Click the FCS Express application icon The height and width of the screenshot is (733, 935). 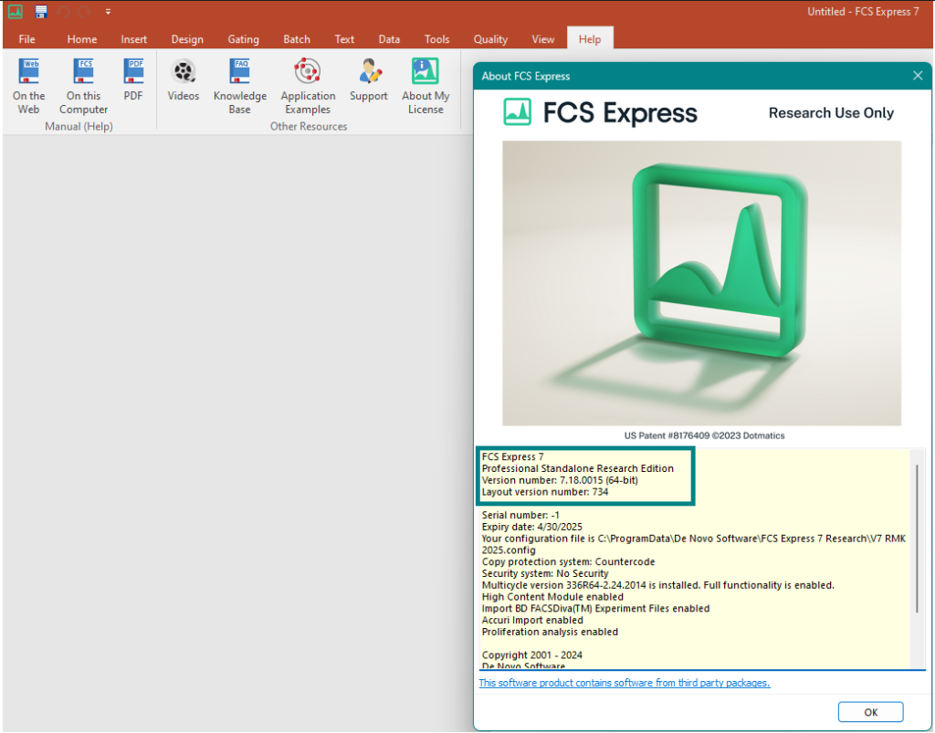coord(15,11)
